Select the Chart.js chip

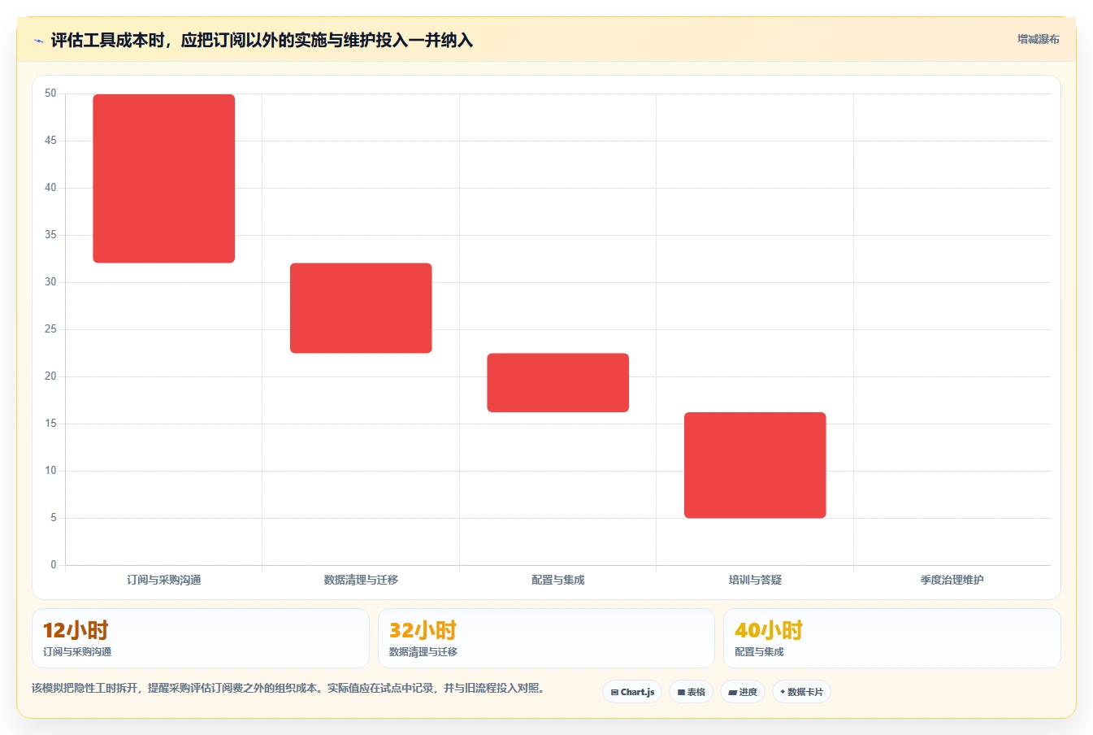click(x=632, y=692)
